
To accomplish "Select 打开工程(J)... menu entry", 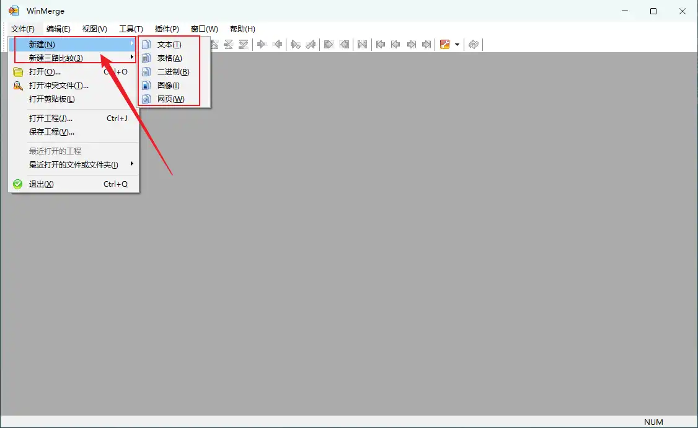I will [x=51, y=118].
